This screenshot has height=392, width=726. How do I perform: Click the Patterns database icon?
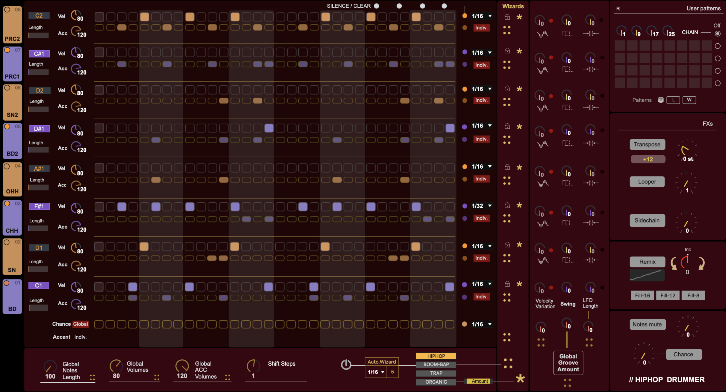[660, 100]
